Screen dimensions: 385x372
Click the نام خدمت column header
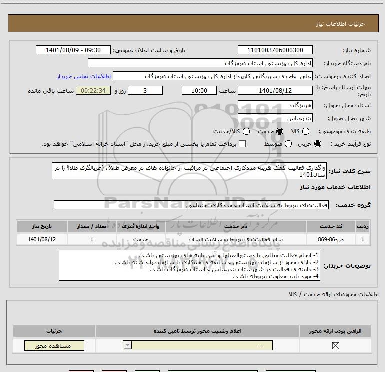236,226
